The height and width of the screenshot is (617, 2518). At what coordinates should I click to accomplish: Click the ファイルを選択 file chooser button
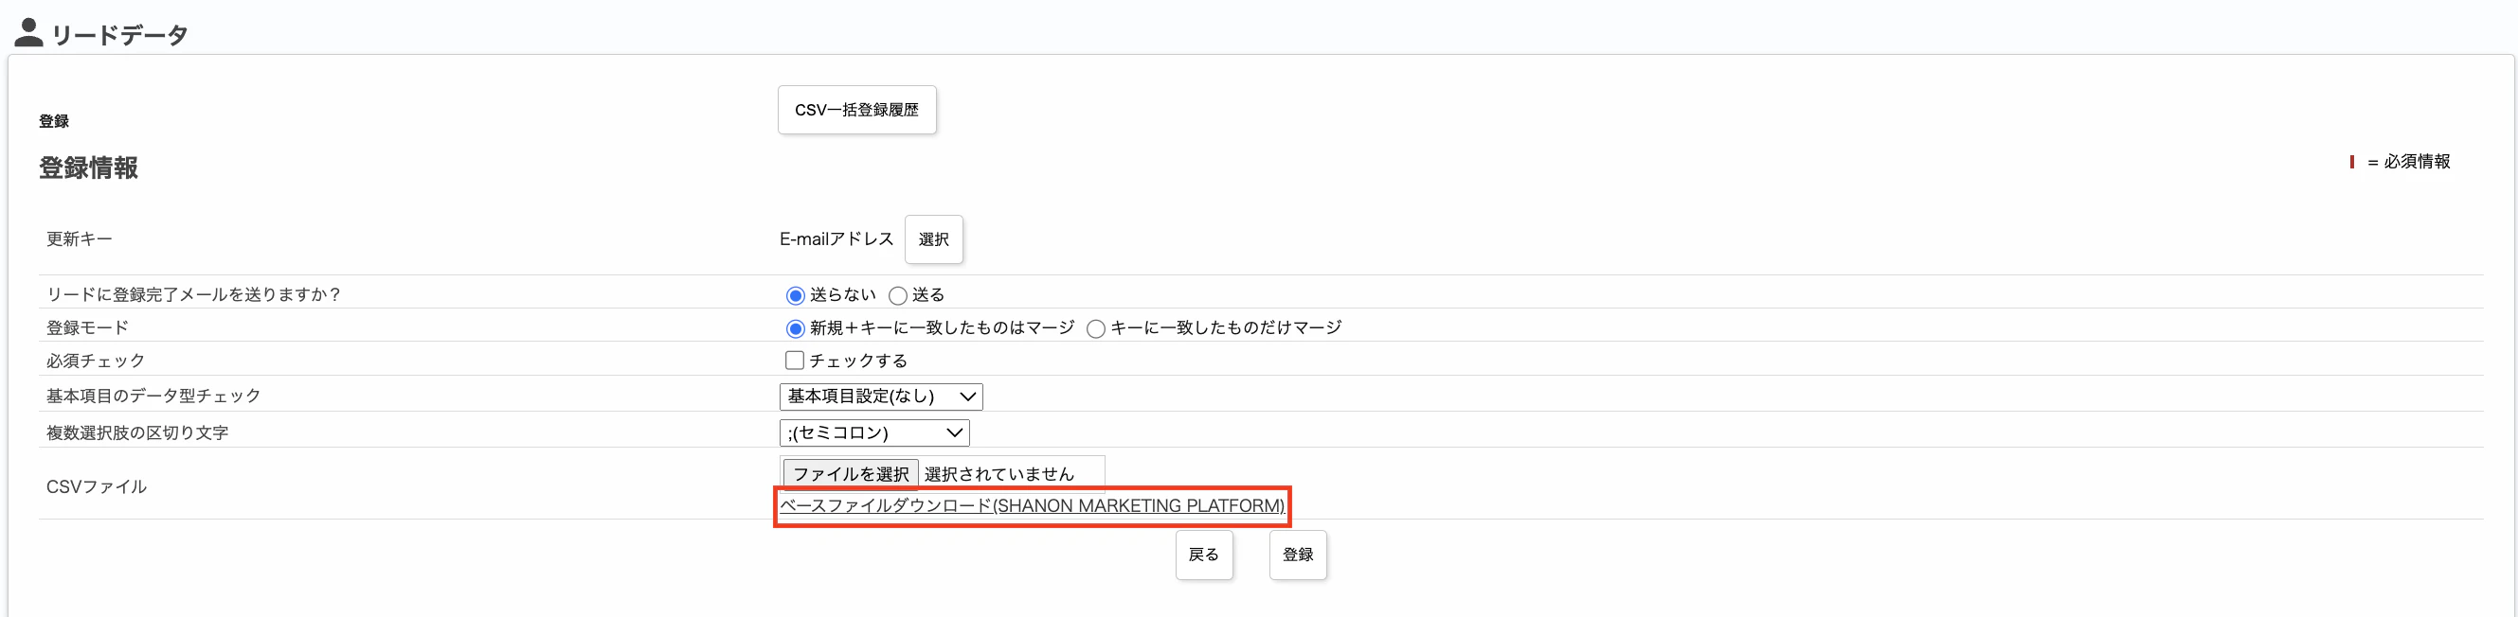pyautogui.click(x=851, y=473)
